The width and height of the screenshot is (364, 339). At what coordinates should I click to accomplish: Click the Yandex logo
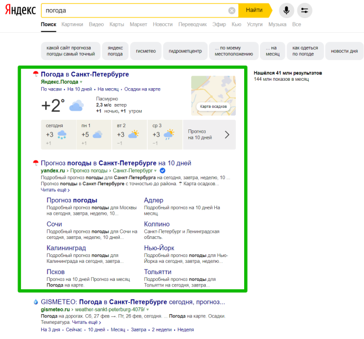(20, 10)
